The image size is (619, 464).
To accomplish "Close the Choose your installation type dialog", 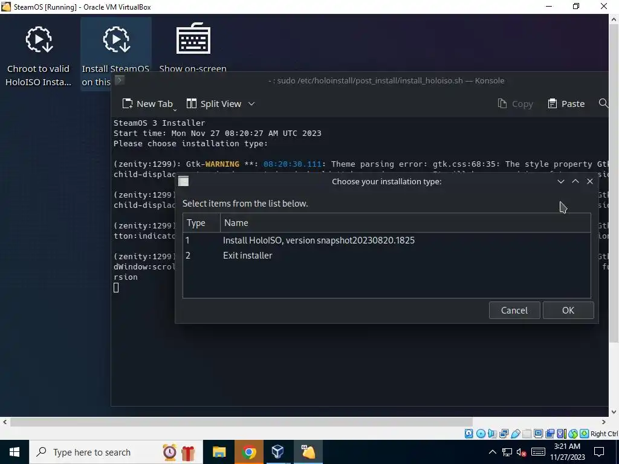I will click(590, 181).
